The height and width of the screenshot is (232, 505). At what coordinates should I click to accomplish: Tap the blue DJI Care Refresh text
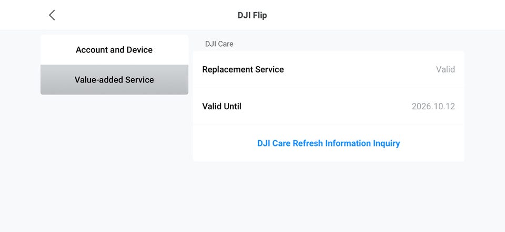point(328,143)
